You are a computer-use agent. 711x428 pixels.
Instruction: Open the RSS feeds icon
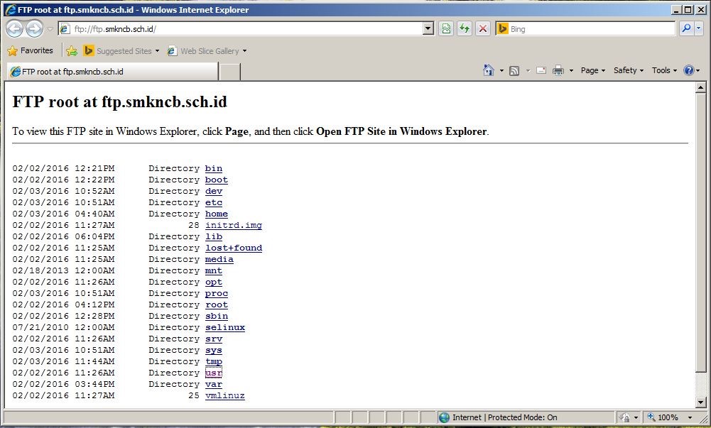[515, 70]
